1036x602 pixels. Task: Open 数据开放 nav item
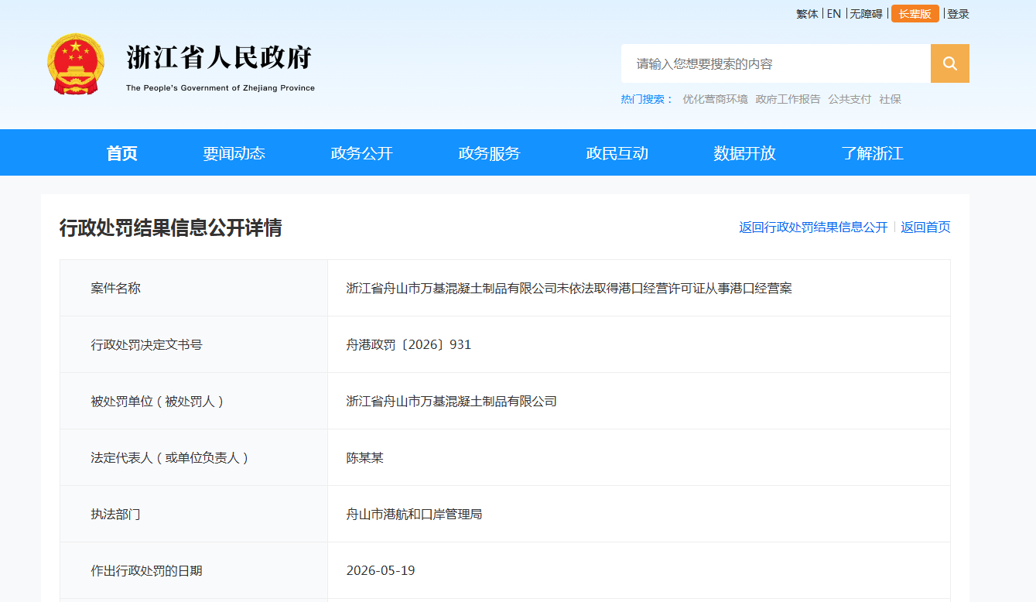[x=744, y=153]
